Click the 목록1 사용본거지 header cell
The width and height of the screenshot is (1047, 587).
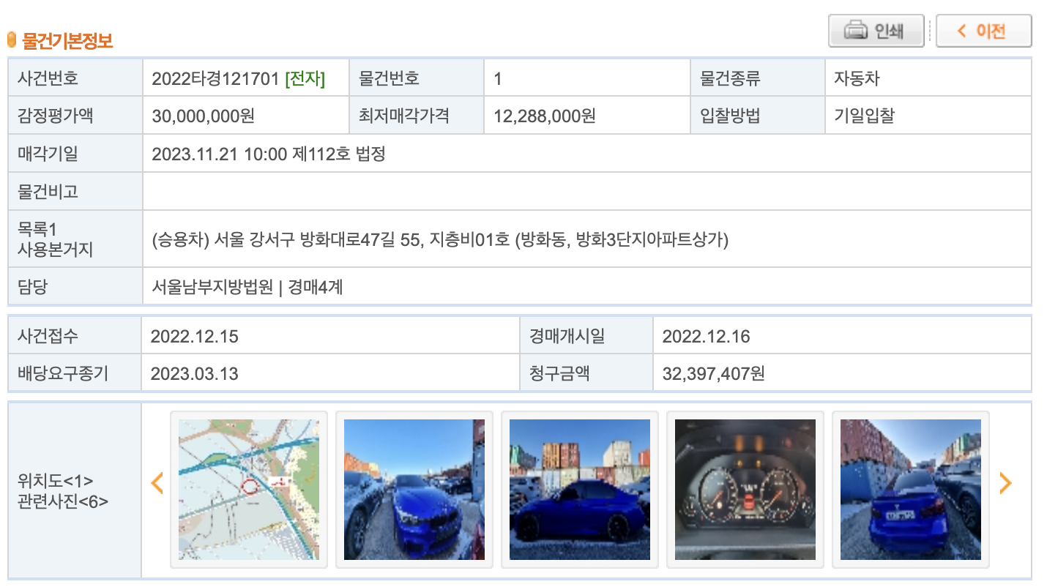75,239
